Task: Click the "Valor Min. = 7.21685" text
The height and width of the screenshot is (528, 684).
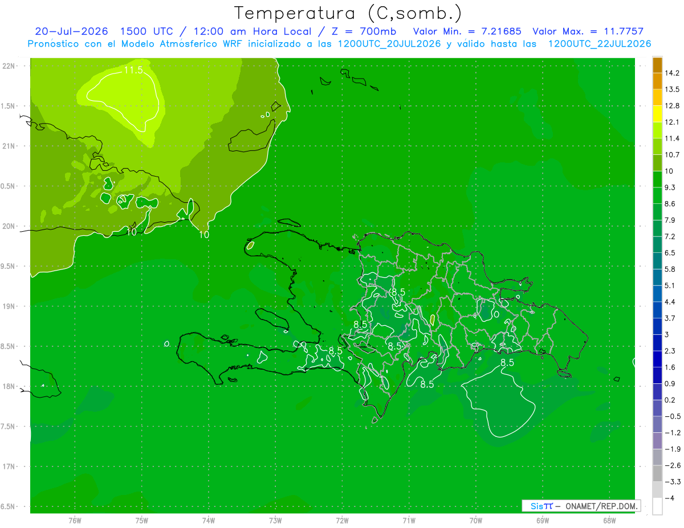Action: pos(467,31)
